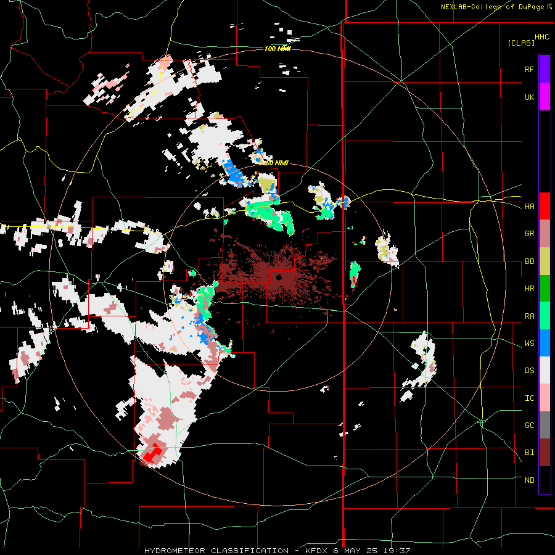
Task: Click the radar site center black dot
Action: (279, 277)
